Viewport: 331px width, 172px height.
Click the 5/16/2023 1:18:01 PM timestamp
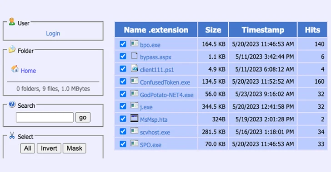pos(265,132)
